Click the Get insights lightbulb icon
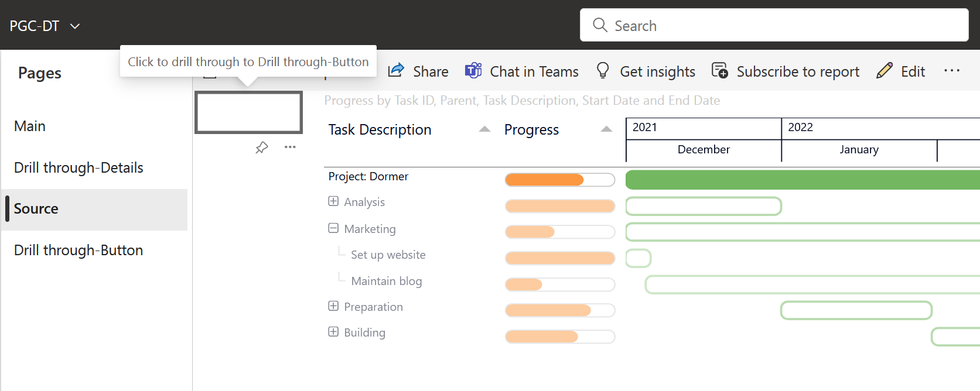This screenshot has height=391, width=980. click(x=602, y=70)
